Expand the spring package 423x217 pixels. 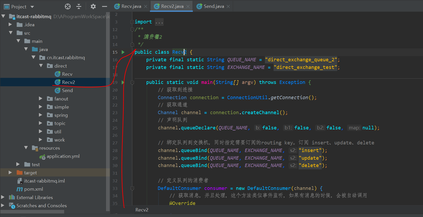(41, 115)
